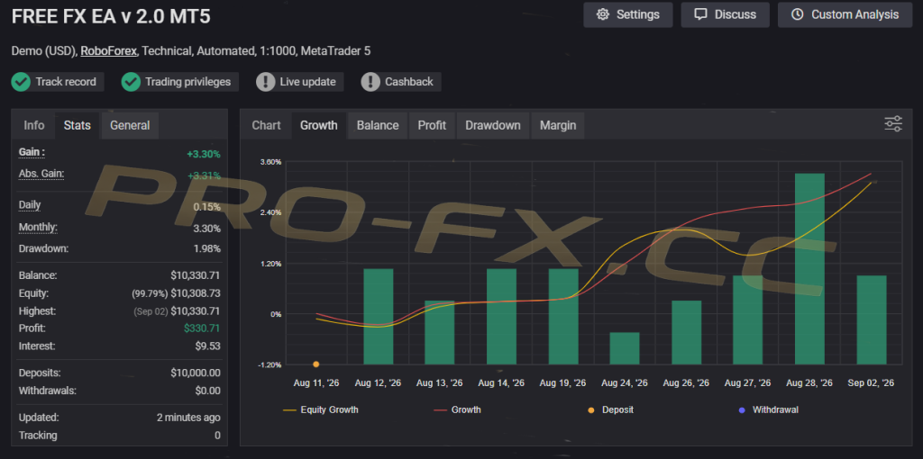The height and width of the screenshot is (459, 923).
Task: Click the Aug 28 tallest green bar
Action: 809,268
